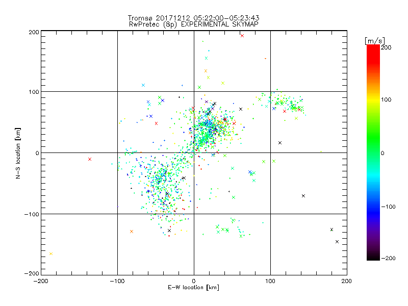Select the "N-S location [km]" axis label

tap(18, 153)
